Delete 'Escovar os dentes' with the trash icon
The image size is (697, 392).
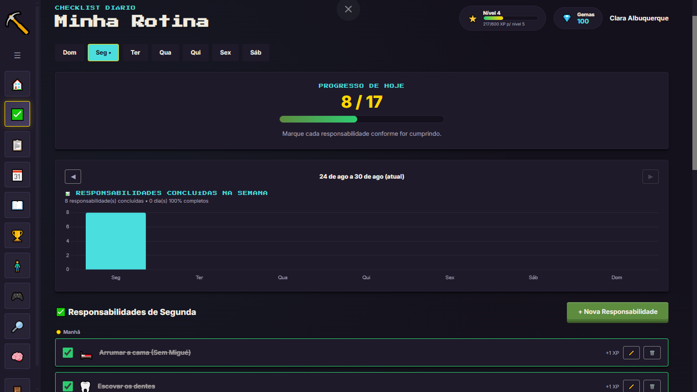652,386
